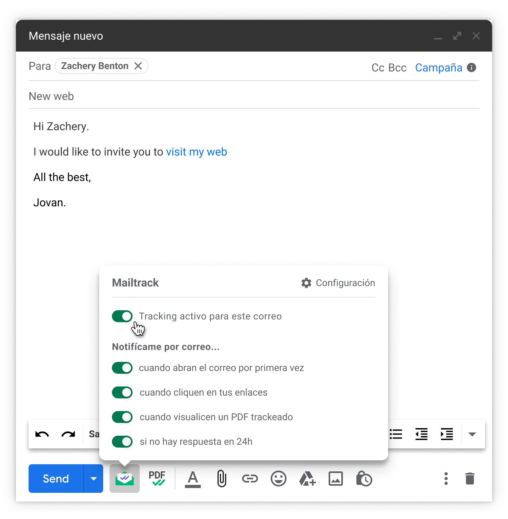Expand more formatting options arrow
The image size is (508, 519).
(472, 434)
